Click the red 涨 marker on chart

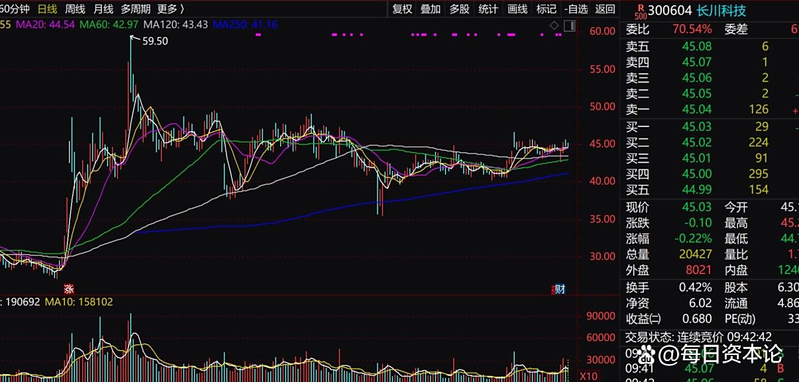coord(68,289)
